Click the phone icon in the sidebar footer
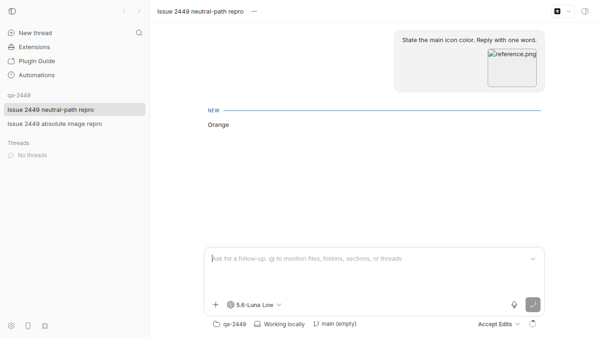This screenshot has width=599, height=337. [x=28, y=326]
